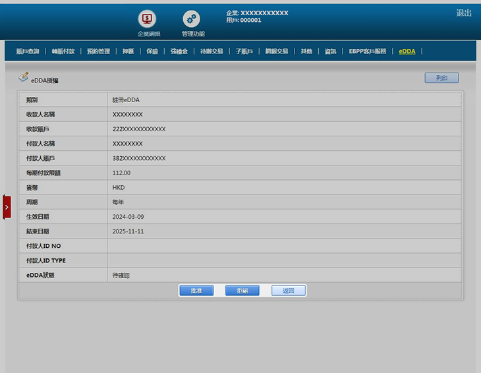Click the 返回 back button

click(289, 291)
